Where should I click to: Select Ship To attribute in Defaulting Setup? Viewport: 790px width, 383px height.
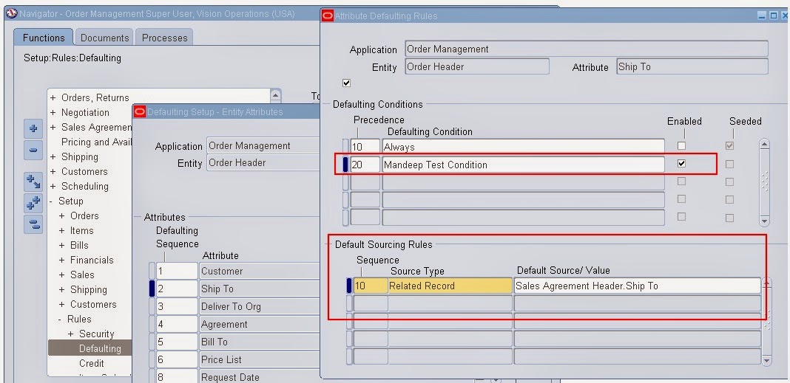[x=260, y=289]
